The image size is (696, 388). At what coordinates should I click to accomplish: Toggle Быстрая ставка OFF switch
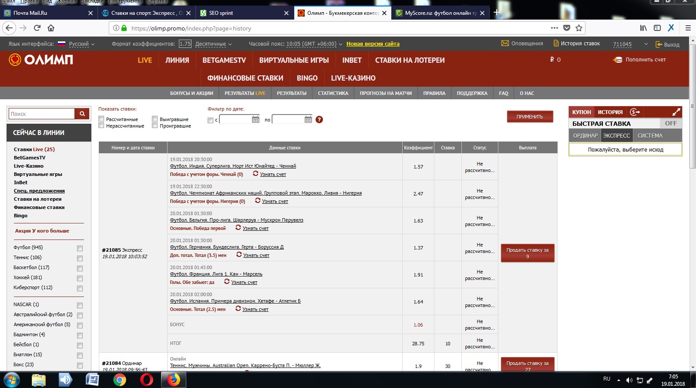(670, 123)
